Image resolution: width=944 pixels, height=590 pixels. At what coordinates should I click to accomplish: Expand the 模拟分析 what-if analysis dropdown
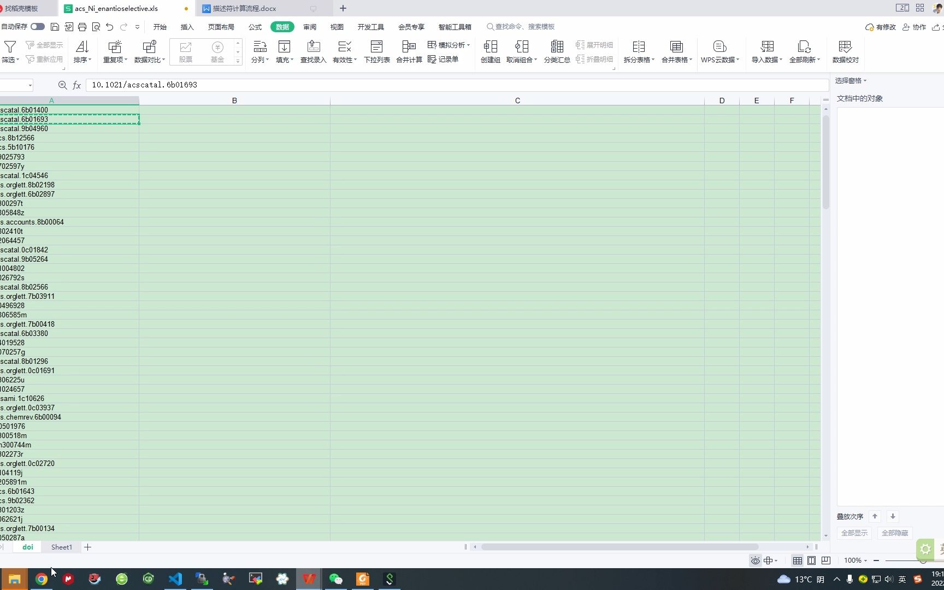[x=468, y=45]
